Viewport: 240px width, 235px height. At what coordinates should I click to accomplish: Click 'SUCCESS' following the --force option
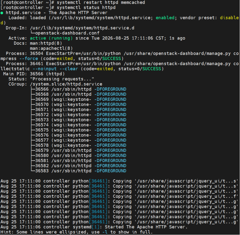[x=111, y=59]
